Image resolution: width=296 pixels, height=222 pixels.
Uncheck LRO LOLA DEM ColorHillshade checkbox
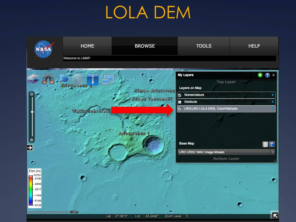180,109
